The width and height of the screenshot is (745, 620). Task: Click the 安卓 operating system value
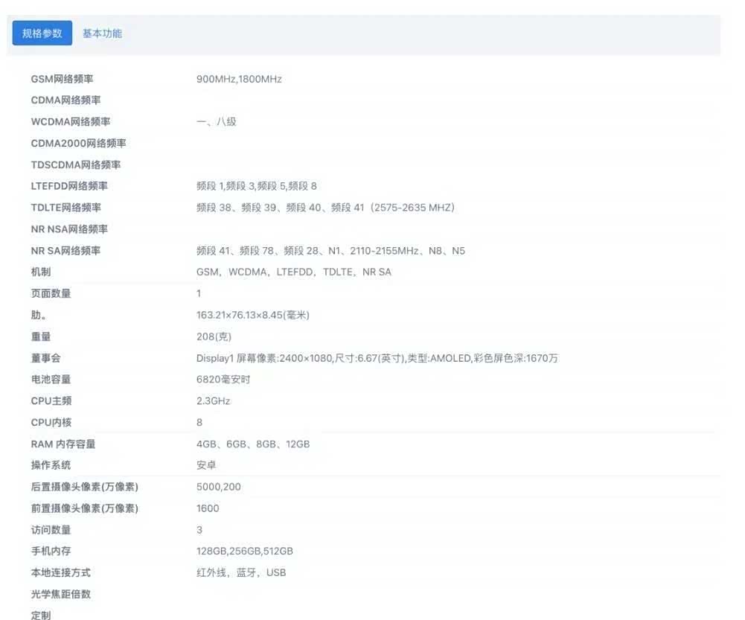pos(206,465)
